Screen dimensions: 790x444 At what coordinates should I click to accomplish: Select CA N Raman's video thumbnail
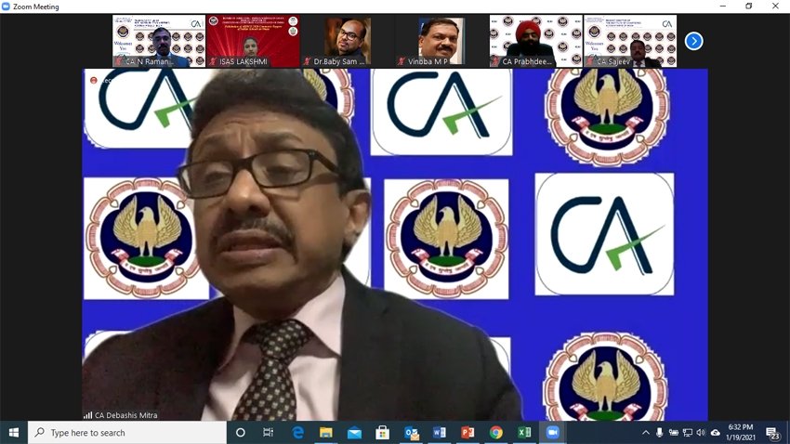pyautogui.click(x=159, y=41)
